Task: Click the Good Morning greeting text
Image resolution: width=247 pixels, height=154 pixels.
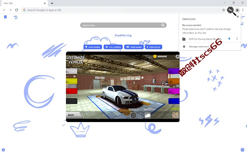Action: pos(123,35)
